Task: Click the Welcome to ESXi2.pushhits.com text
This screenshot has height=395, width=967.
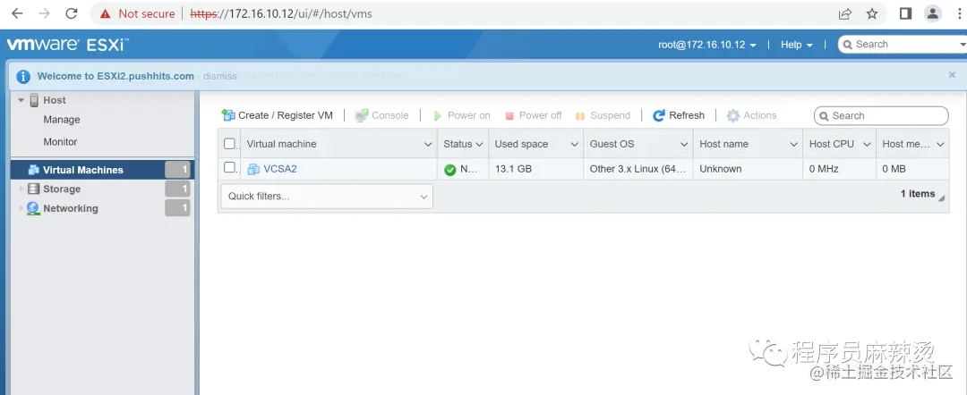Action: (x=116, y=76)
